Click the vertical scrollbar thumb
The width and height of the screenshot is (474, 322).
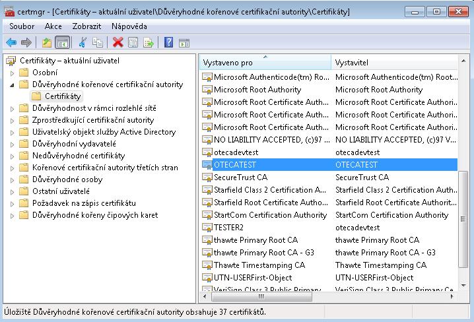pyautogui.click(x=463, y=219)
